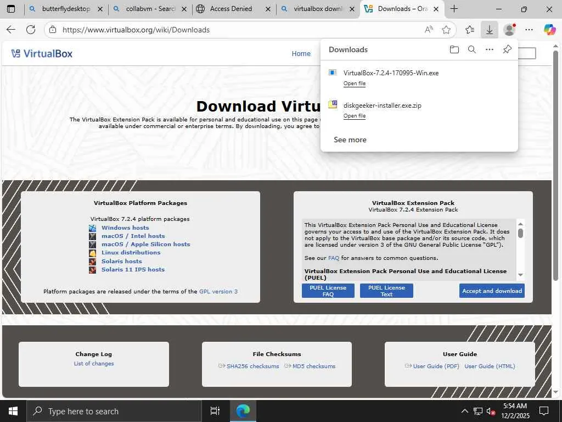
Task: Open a new browser tab
Action: [x=454, y=9]
